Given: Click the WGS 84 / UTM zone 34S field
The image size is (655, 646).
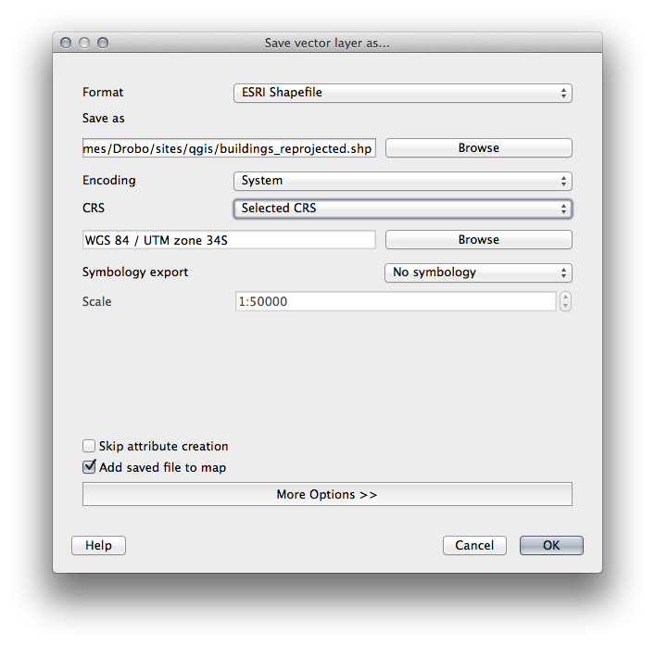Looking at the screenshot, I should coord(229,240).
